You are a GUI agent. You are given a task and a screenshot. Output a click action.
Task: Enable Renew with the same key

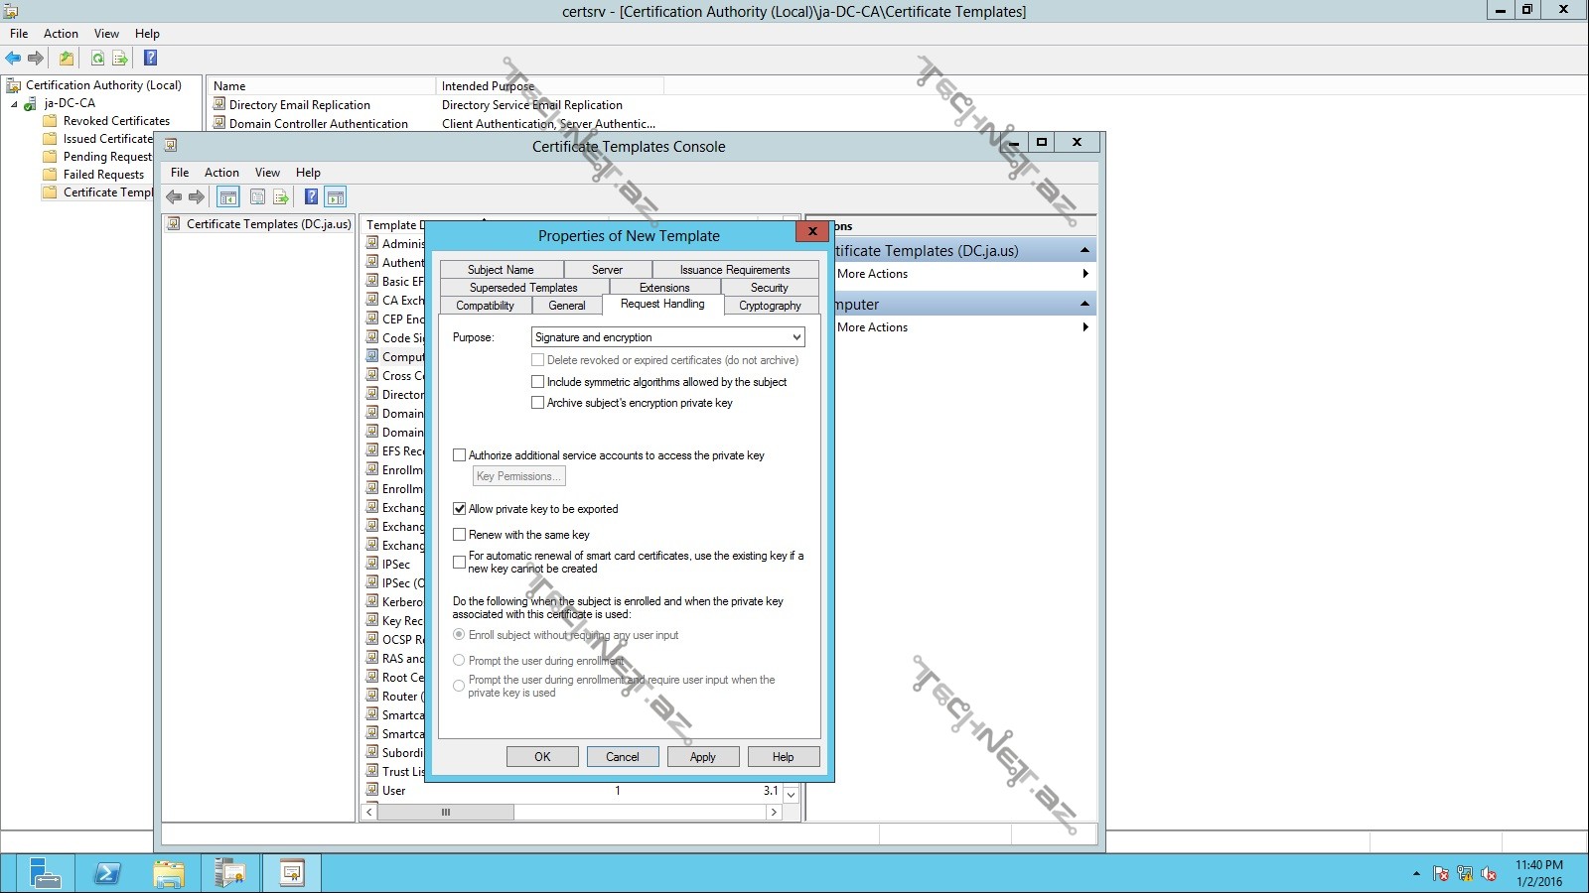pos(459,535)
